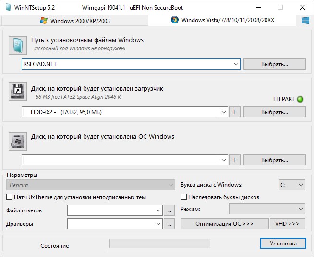This screenshot has height=257, width=314.
Task: Click Выбрать for installation files path
Action: [275, 64]
